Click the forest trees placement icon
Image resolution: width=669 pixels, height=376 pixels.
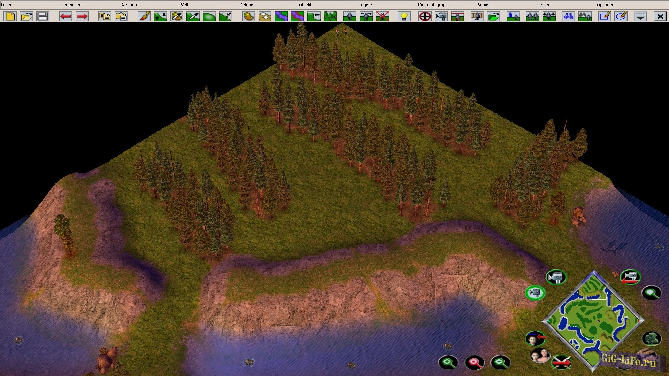click(x=330, y=16)
